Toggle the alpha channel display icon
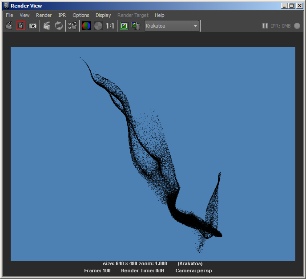 [98, 26]
